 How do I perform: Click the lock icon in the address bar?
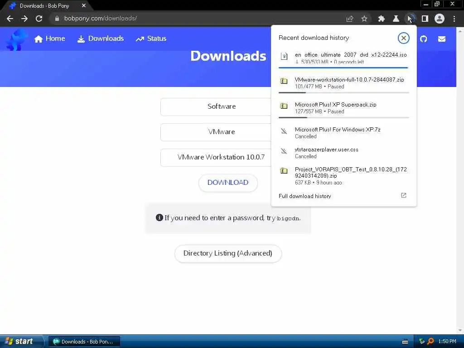tap(57, 19)
